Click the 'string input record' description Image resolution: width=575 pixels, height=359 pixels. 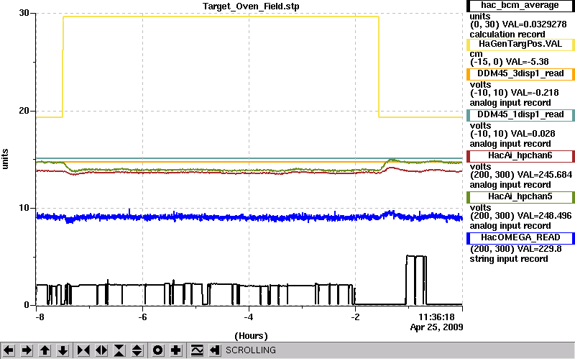[x=509, y=259]
